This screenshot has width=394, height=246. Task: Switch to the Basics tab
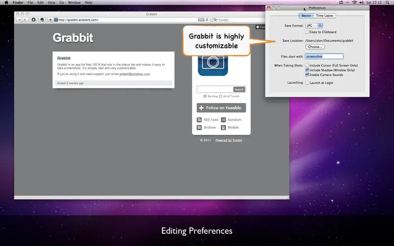pyautogui.click(x=306, y=16)
